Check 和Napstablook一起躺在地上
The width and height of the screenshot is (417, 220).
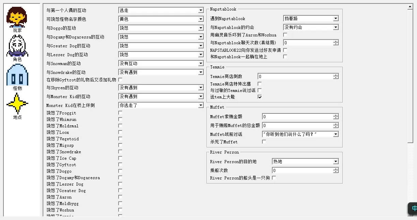285,57
